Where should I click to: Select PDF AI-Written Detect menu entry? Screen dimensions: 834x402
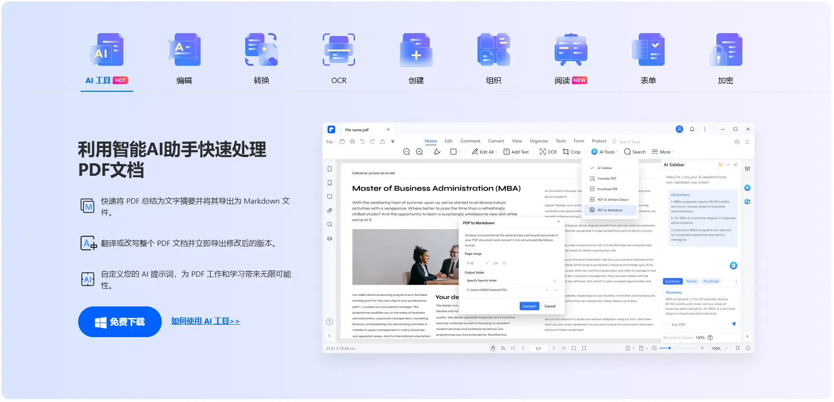[610, 200]
